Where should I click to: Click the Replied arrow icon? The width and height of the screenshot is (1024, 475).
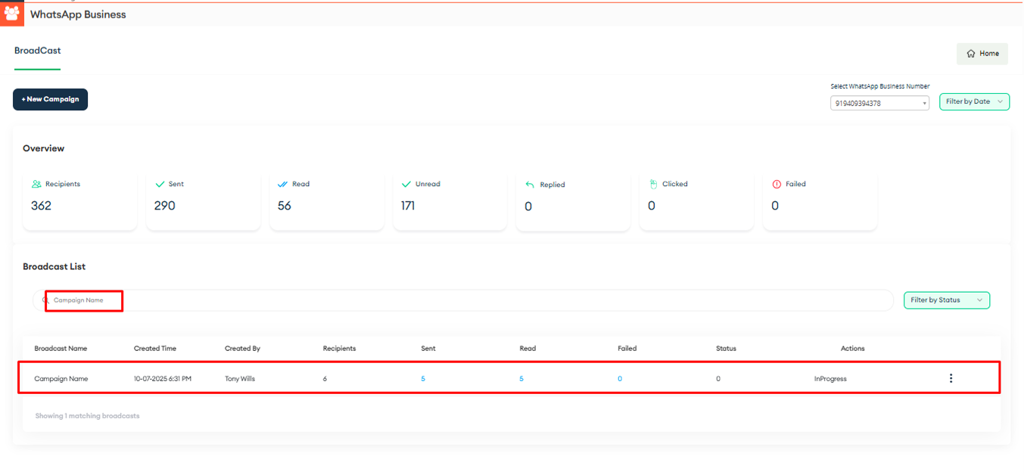(530, 185)
